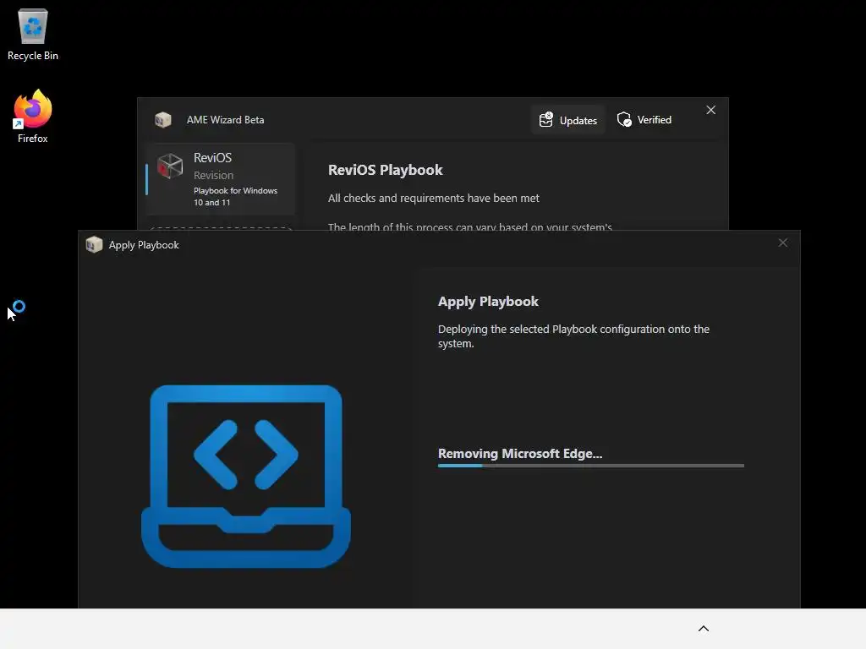
Task: Click 'Playbook for Windows 10 and 11' description
Action: (x=235, y=196)
